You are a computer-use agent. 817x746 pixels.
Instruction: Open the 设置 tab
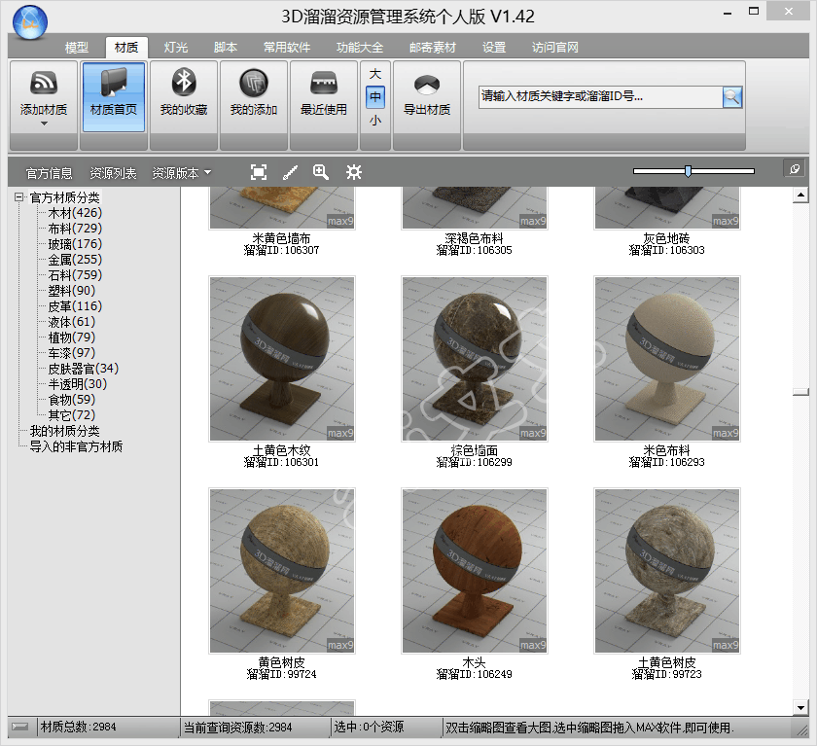click(494, 48)
